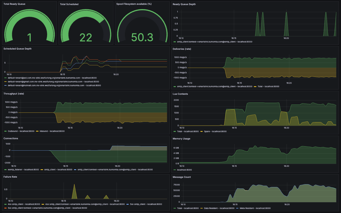Viewport: 341px width, 213px height.
Task: Click the blue swatch for hotmail.com series
Action: [6, 86]
